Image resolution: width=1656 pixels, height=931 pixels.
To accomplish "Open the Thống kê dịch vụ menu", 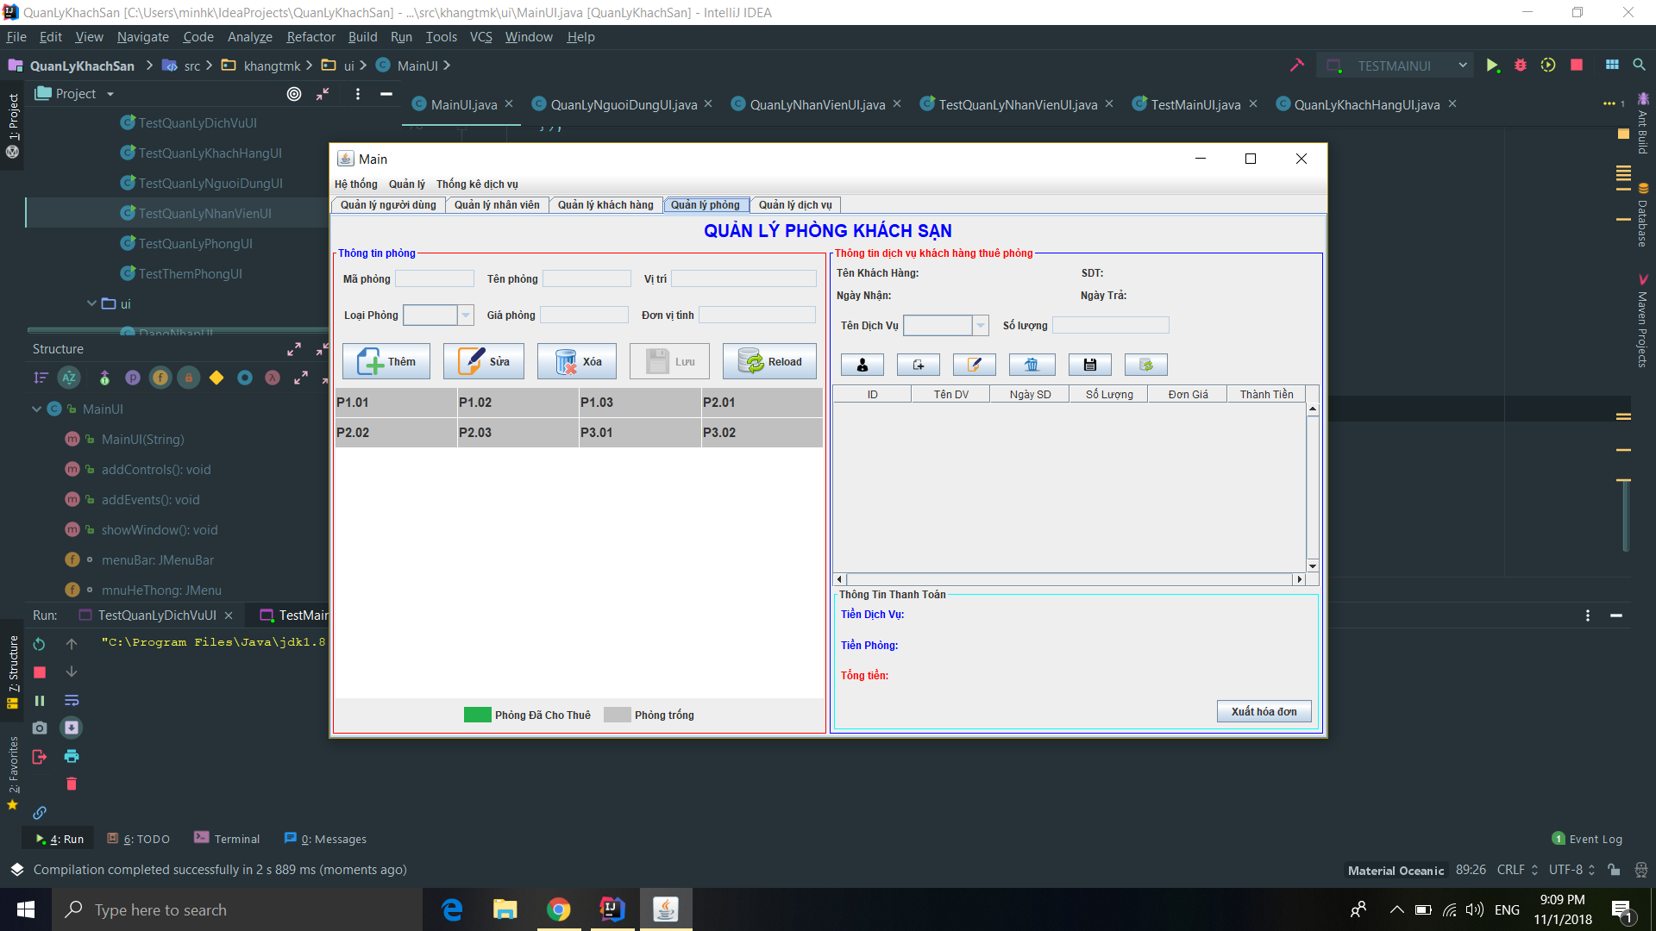I will (477, 184).
